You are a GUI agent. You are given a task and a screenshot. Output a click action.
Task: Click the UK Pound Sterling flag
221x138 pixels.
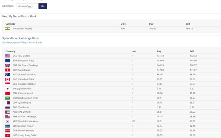8,65
